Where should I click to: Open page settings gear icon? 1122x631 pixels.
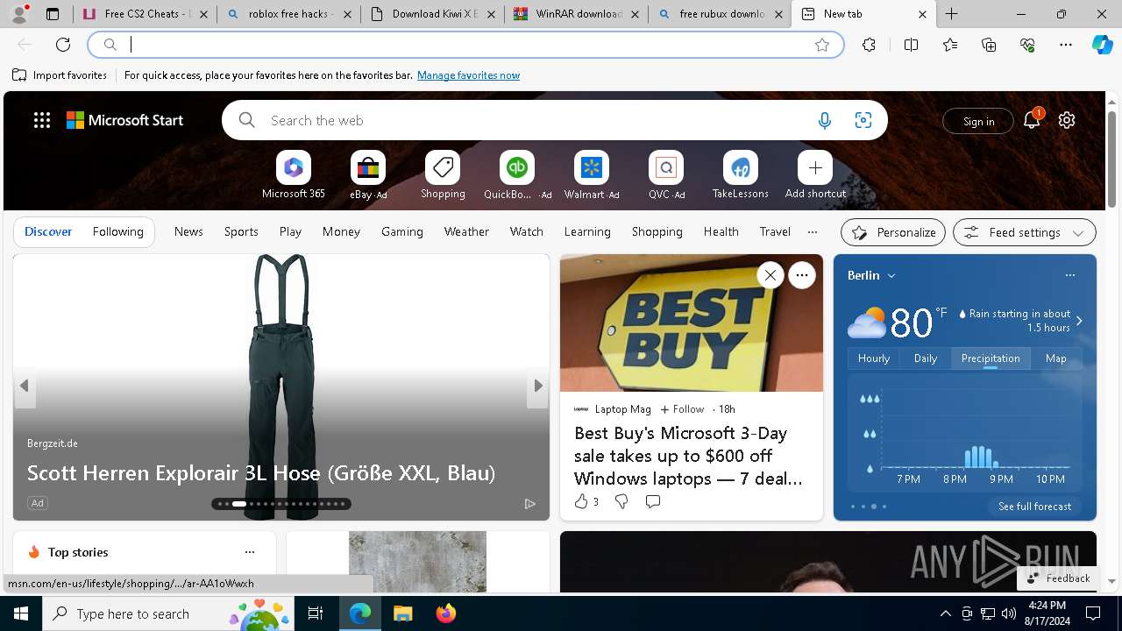pyautogui.click(x=1067, y=120)
